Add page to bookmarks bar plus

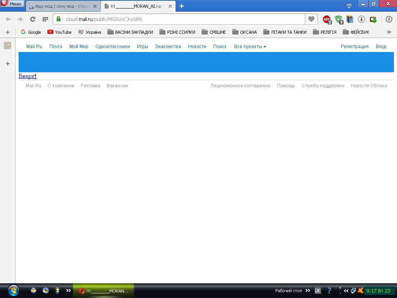[x=8, y=32]
